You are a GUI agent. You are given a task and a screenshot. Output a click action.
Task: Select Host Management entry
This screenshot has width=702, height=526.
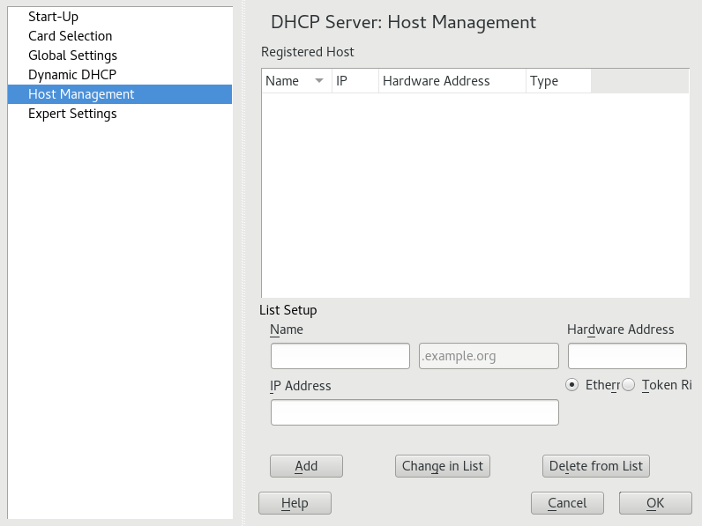81,94
